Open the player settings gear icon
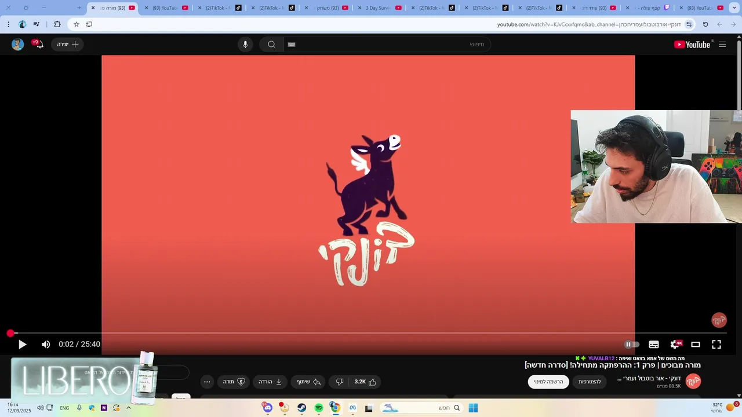742x417 pixels. [x=675, y=345]
